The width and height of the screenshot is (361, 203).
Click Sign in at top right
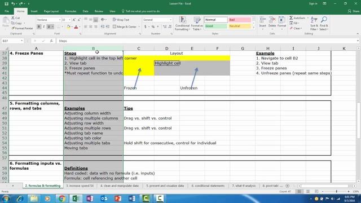pyautogui.click(x=313, y=4)
